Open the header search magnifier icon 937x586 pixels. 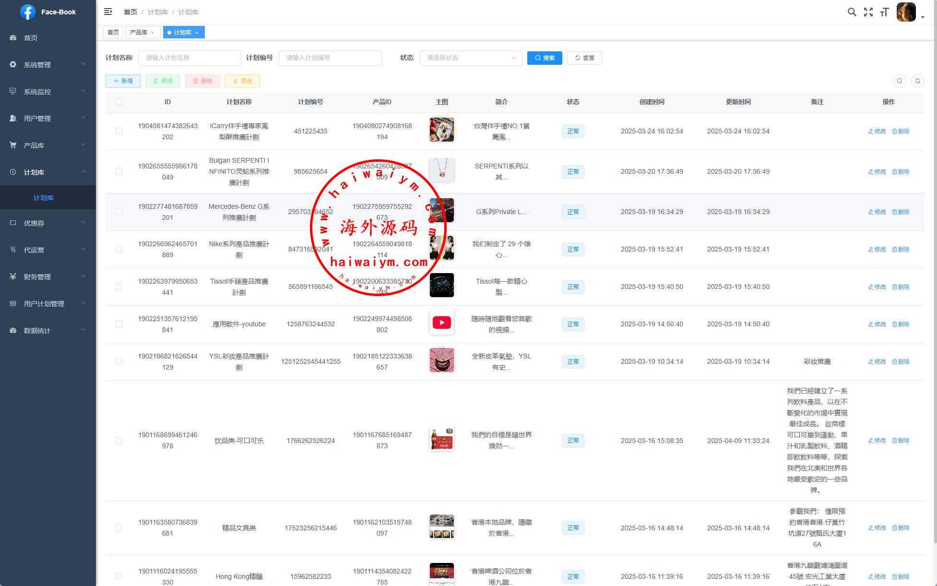coord(852,12)
